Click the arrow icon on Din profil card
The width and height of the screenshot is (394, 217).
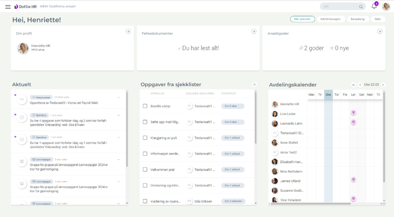[x=128, y=31]
